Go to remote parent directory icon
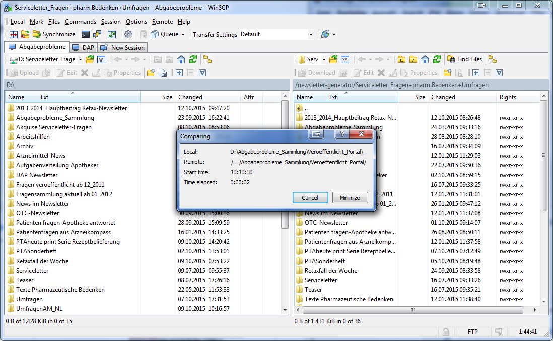This screenshot has height=341, width=553. (401, 59)
